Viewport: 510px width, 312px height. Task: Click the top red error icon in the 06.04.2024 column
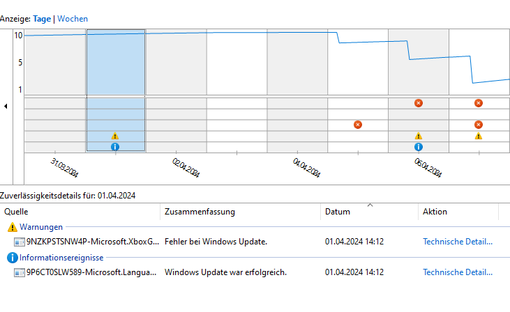[x=419, y=103]
